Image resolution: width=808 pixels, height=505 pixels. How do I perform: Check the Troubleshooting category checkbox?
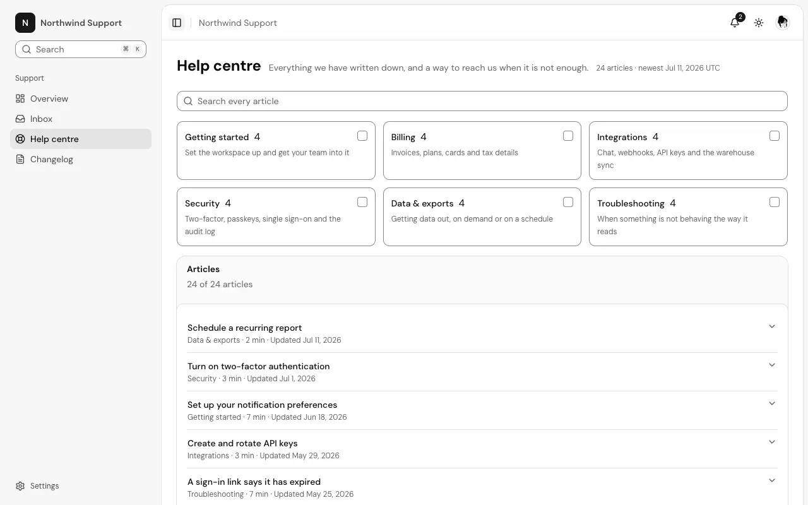[x=775, y=202]
